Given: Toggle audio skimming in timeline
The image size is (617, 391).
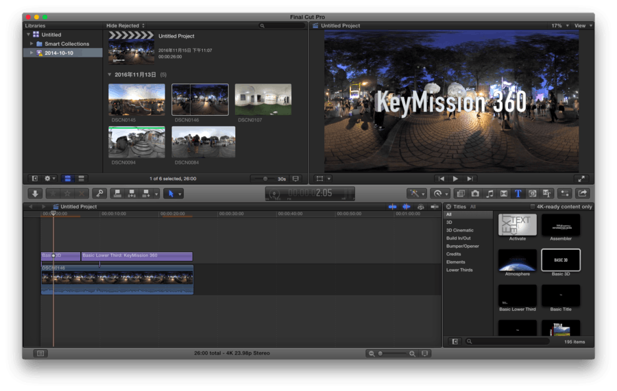Looking at the screenshot, I should 406,207.
